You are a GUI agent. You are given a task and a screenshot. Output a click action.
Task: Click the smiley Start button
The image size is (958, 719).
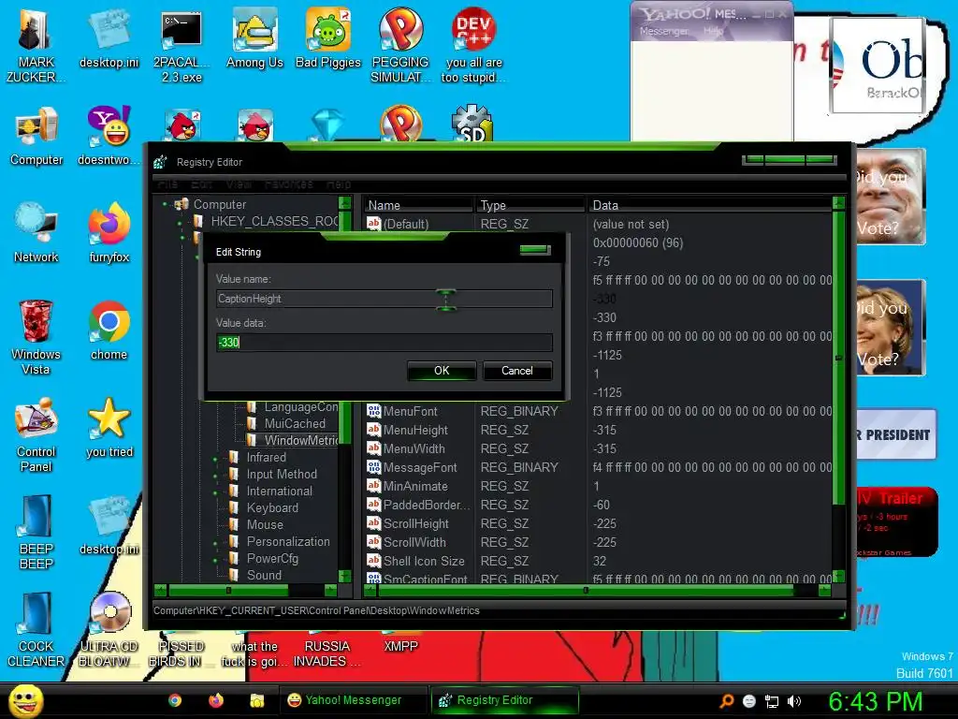point(26,700)
